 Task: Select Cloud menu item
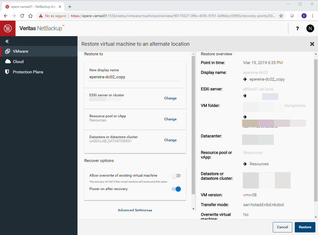39,61
